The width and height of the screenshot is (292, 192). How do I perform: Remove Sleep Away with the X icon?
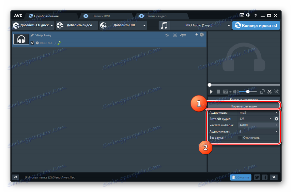202,35
